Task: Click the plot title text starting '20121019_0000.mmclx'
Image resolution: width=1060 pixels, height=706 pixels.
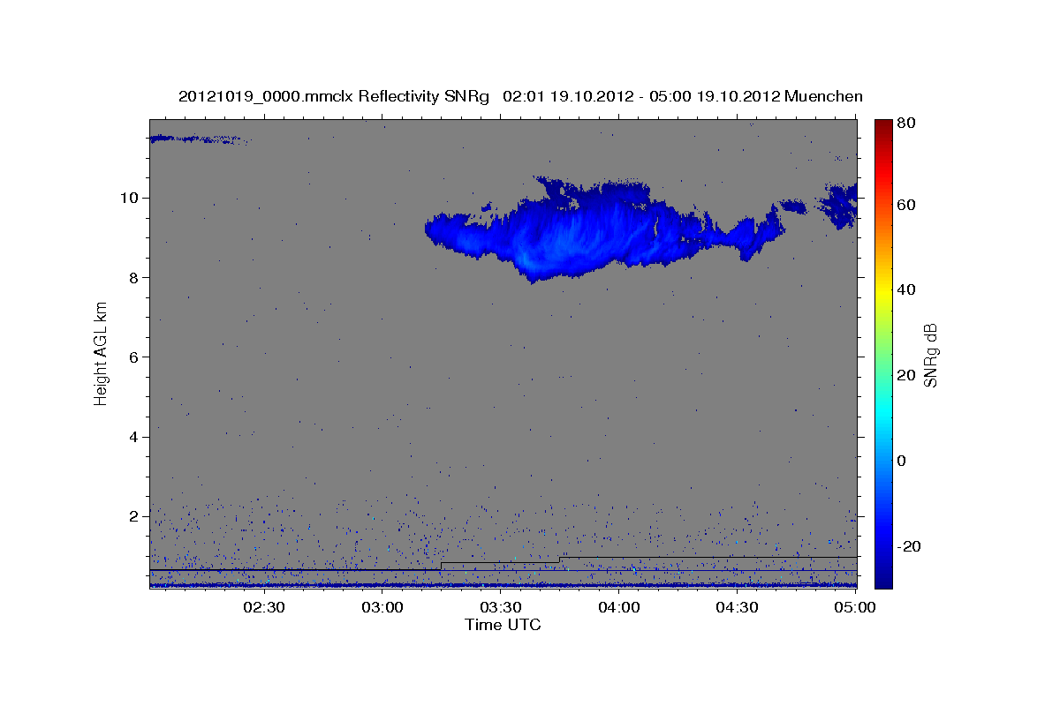Action: click(520, 96)
